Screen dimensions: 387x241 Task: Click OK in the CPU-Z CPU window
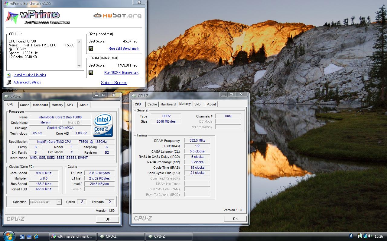[108, 219]
